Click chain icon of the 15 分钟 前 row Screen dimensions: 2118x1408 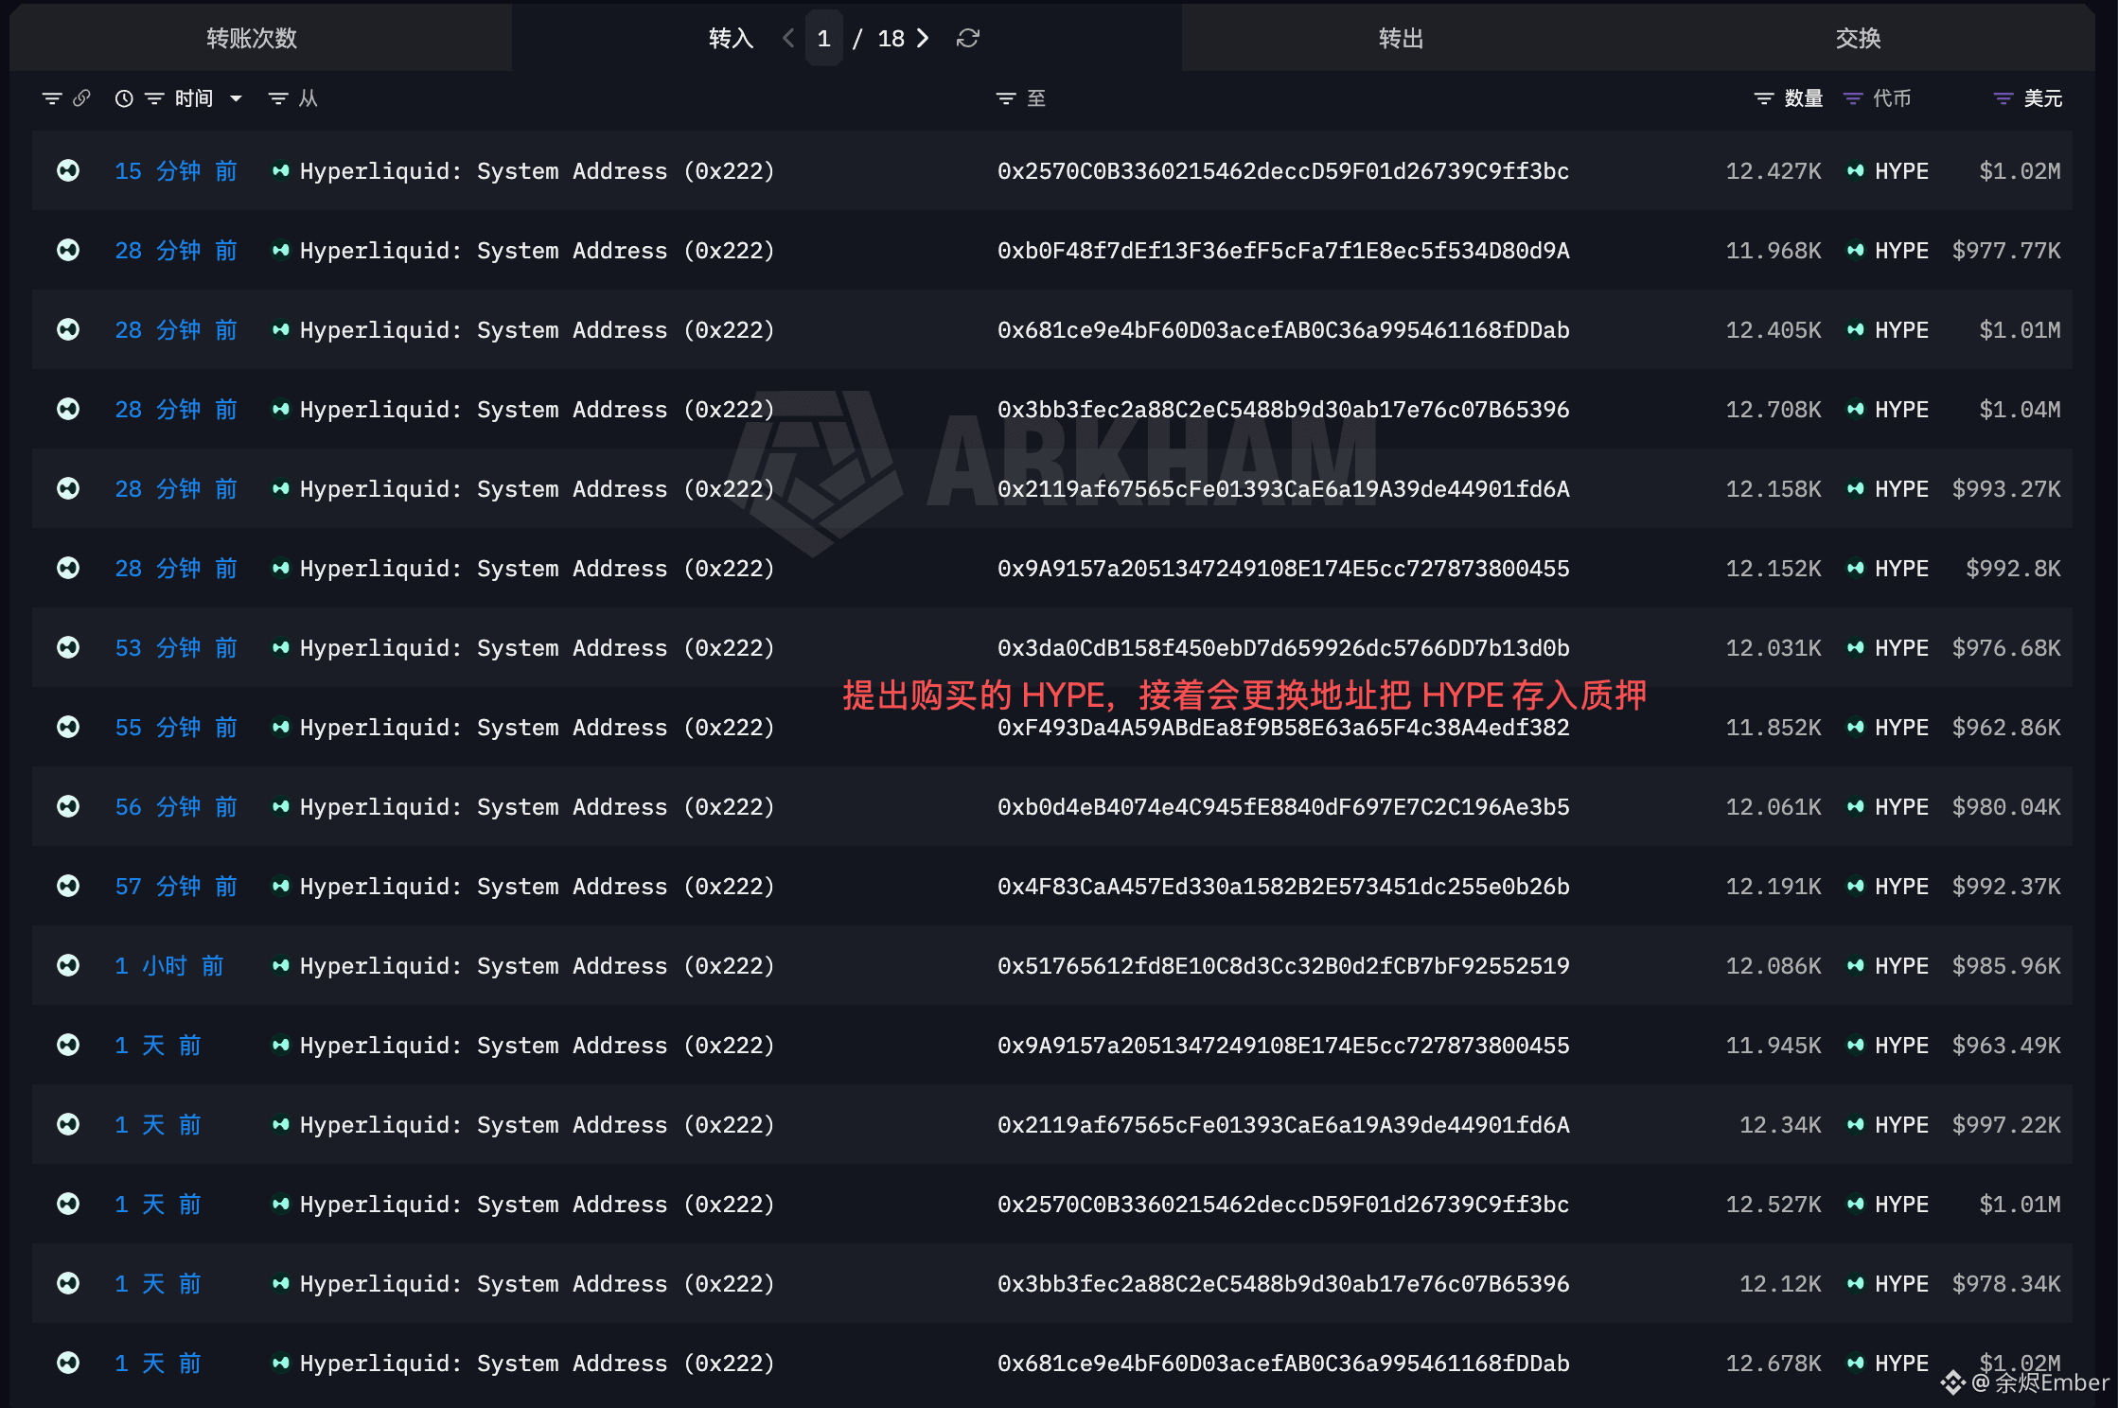click(x=68, y=170)
